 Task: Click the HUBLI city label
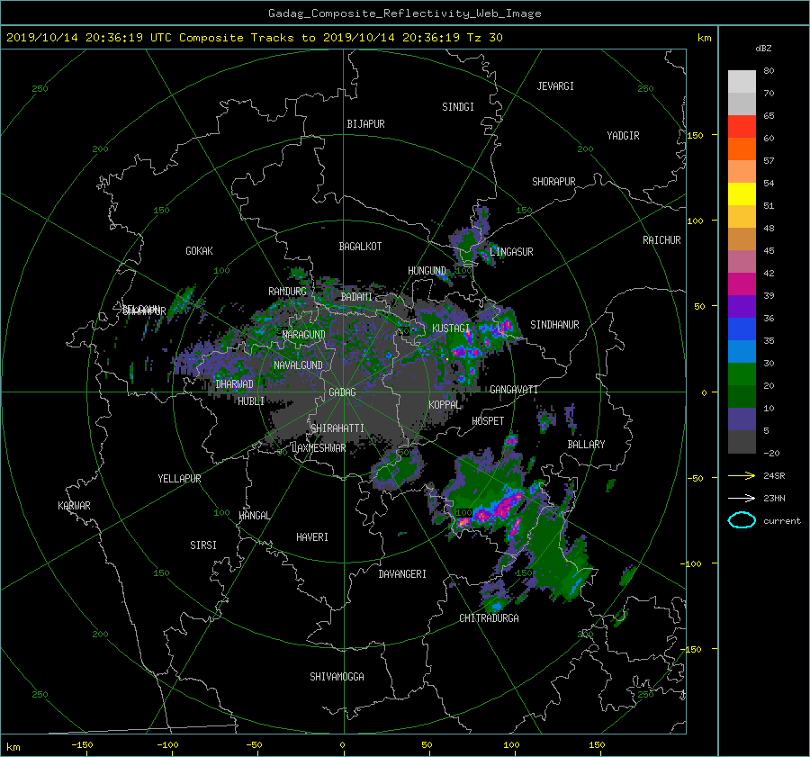pos(251,401)
